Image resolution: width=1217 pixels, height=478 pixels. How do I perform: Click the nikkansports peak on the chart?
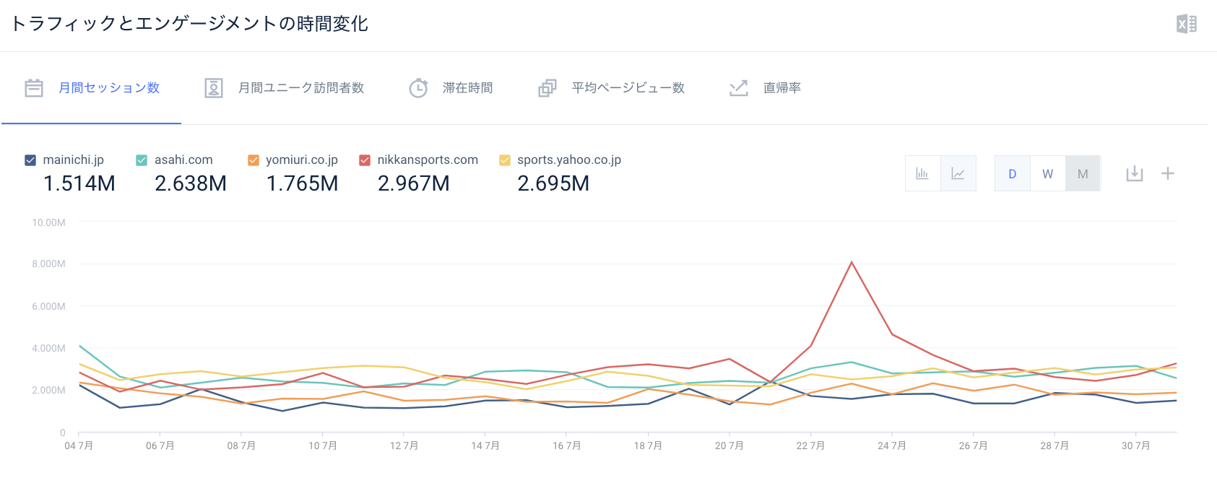click(852, 262)
